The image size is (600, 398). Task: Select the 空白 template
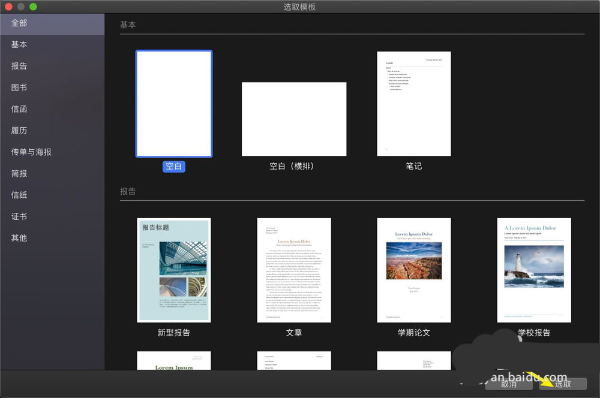[173, 104]
